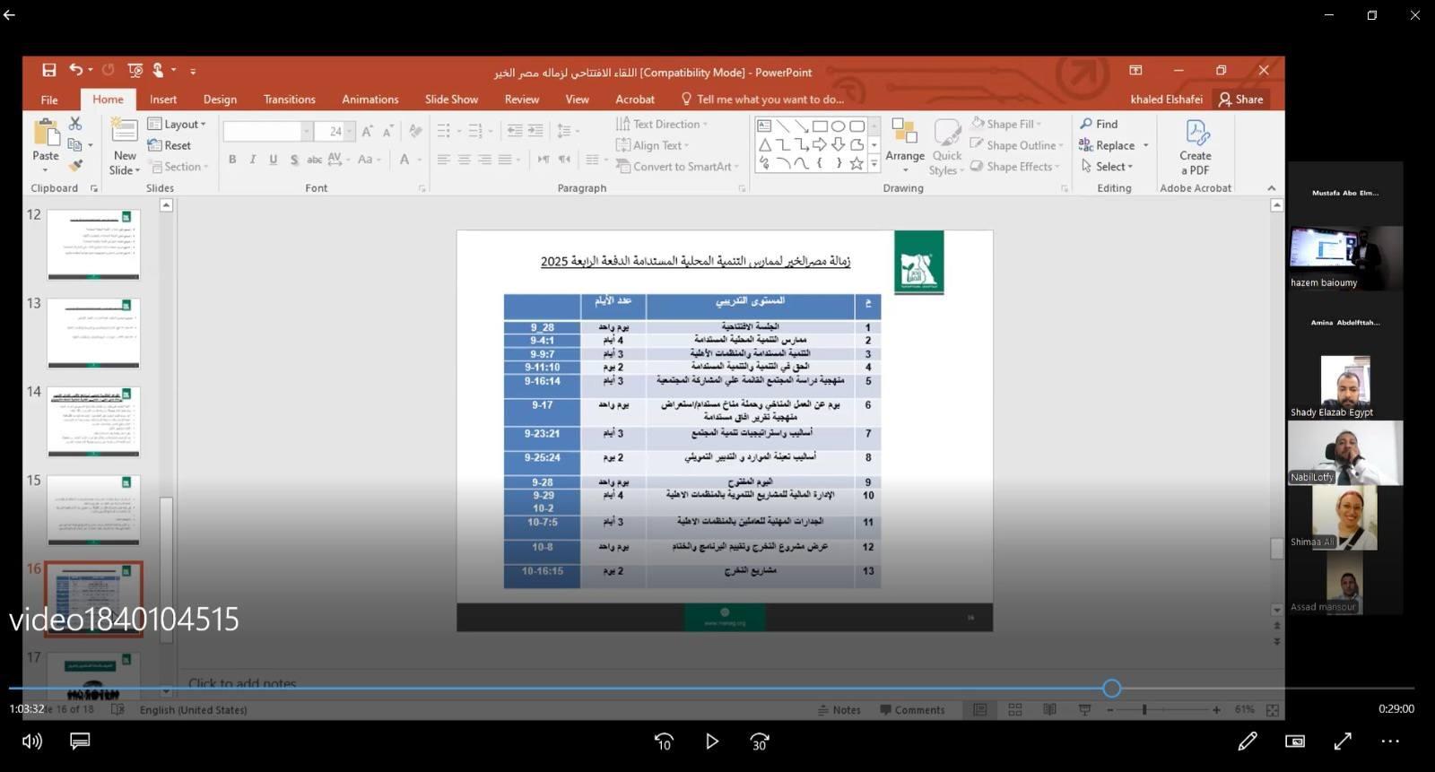The height and width of the screenshot is (772, 1435).
Task: Toggle Strikethrough formatting
Action: 314,160
